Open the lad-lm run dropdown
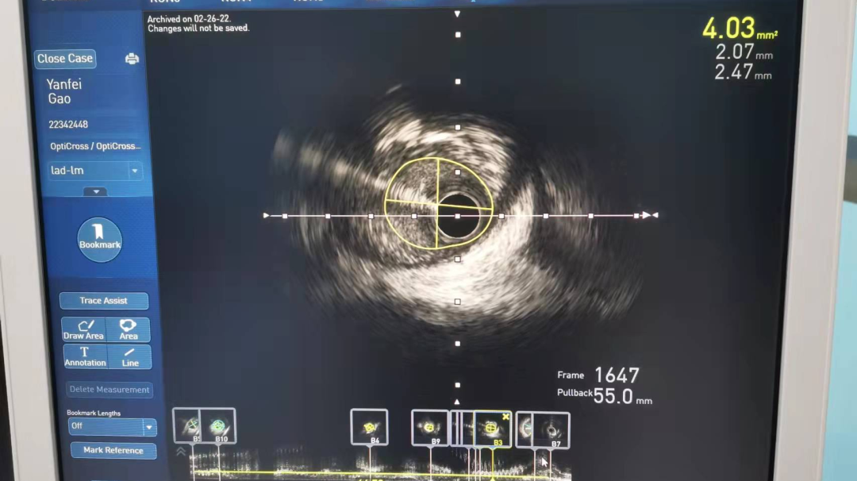Viewport: 857px width, 481px height. pyautogui.click(x=134, y=171)
